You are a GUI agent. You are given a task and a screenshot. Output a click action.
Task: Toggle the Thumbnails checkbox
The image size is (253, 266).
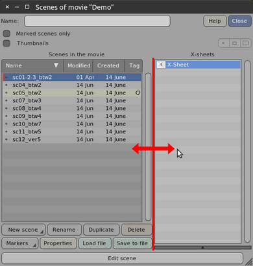click(x=6, y=43)
